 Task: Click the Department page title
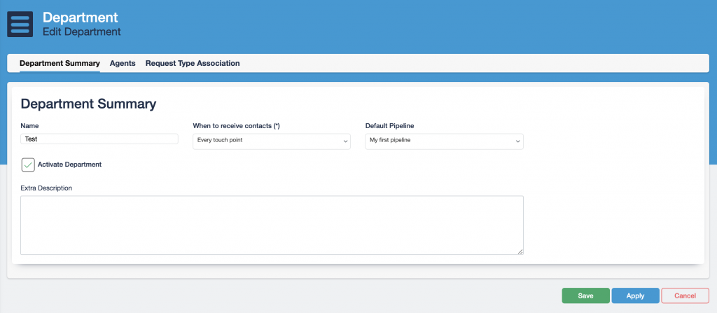(81, 17)
